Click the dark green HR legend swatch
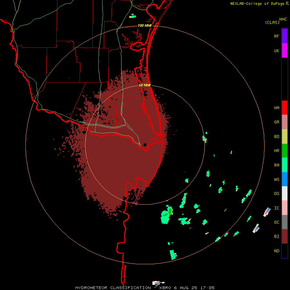The height and width of the screenshot is (290, 290). tap(285, 151)
